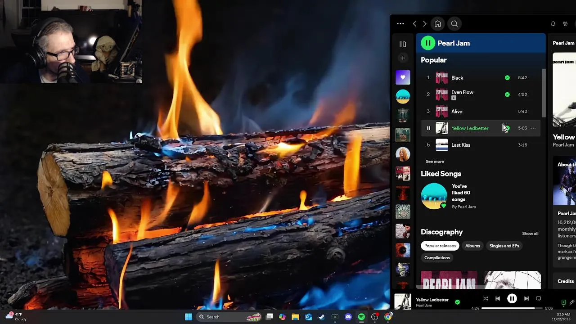
Task: Select the Albums filter chip
Action: pos(472,246)
